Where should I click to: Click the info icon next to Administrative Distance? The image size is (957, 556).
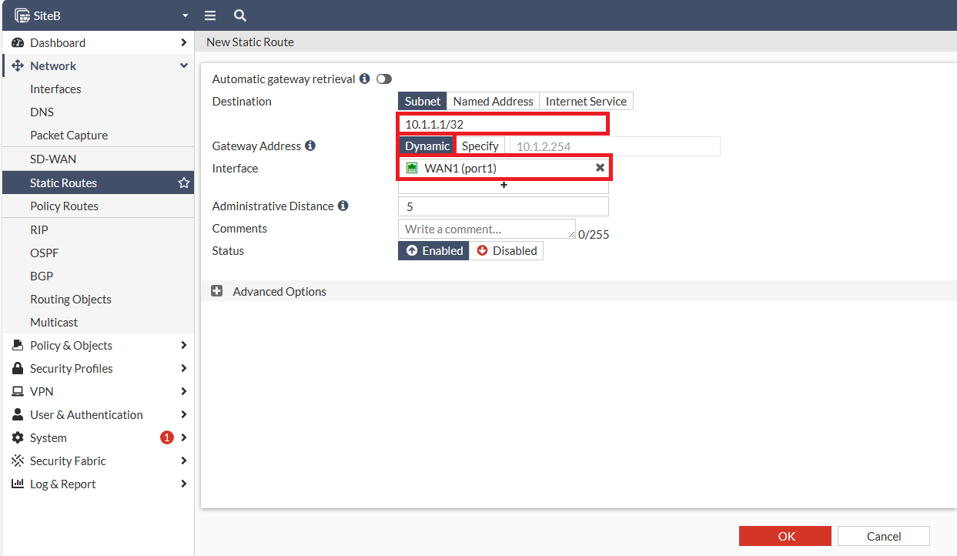click(343, 206)
